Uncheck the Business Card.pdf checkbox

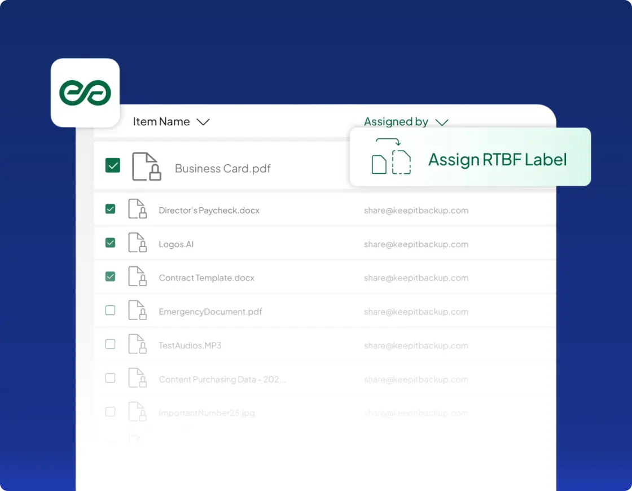pyautogui.click(x=113, y=165)
